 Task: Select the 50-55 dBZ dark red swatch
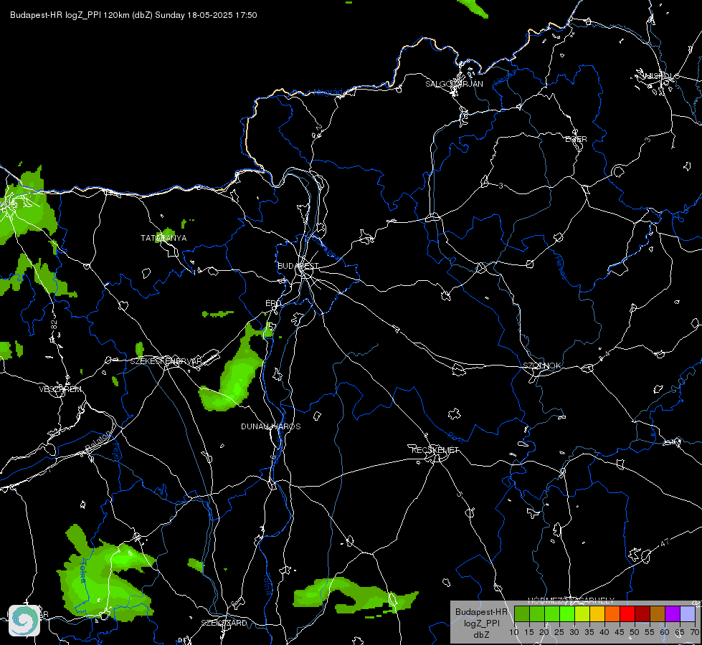(642, 613)
